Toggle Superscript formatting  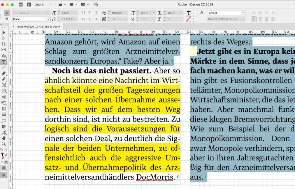pyautogui.click(x=90, y=13)
